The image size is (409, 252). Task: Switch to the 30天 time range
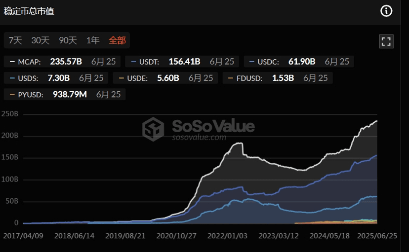[41, 40]
